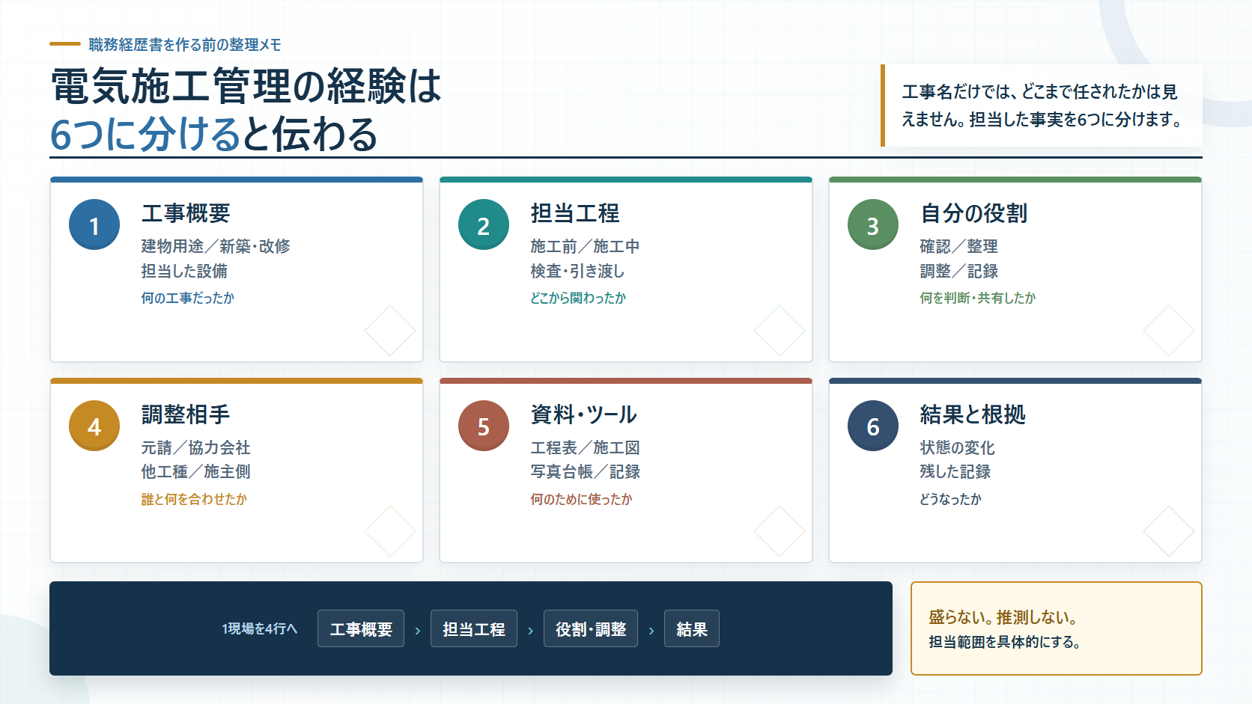This screenshot has height=704, width=1252.
Task: Select the 結果 chip
Action: click(692, 628)
